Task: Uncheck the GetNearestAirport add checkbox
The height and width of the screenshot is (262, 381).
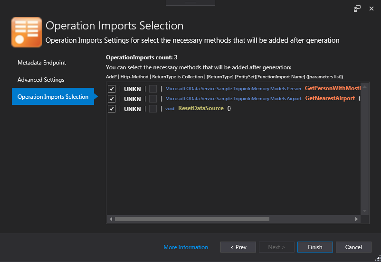Action: [x=112, y=99]
